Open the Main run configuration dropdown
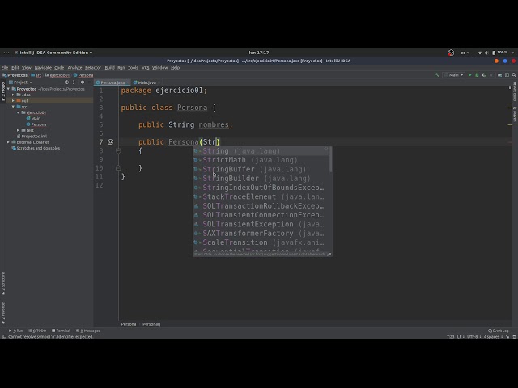 453,75
